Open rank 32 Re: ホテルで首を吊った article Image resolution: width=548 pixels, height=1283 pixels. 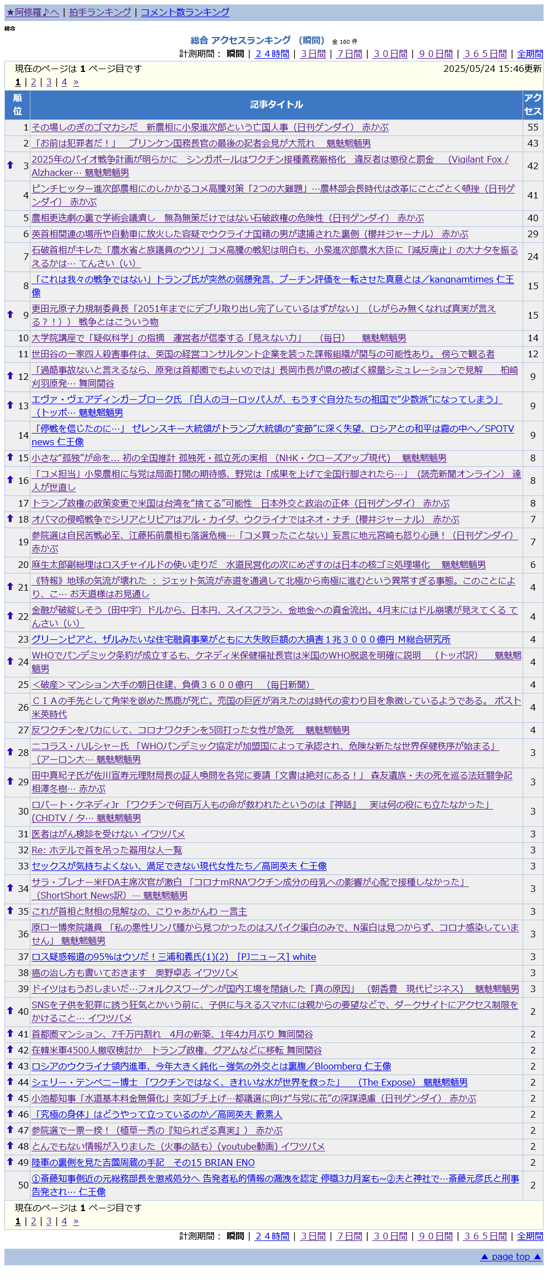click(x=107, y=850)
